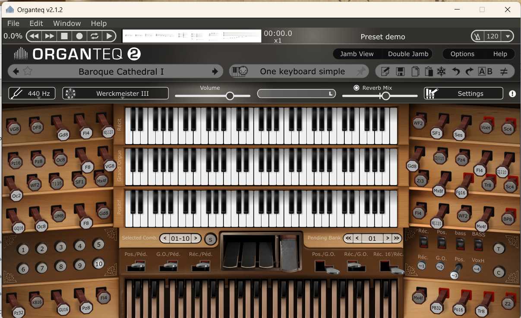Mark preset as favorite with star

[x=28, y=72]
